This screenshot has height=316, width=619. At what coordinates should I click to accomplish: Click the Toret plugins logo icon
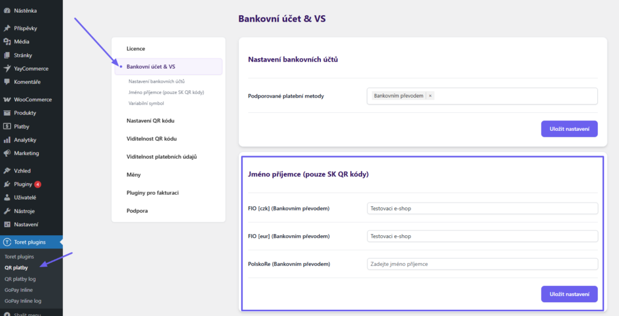(7, 242)
